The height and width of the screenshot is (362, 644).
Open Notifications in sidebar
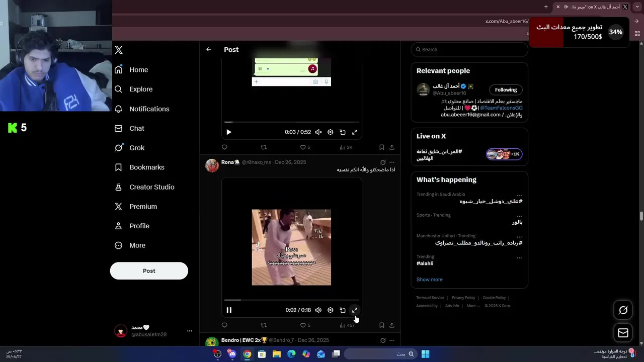tap(142, 109)
